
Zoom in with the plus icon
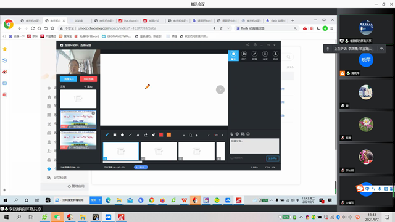pos(197,136)
